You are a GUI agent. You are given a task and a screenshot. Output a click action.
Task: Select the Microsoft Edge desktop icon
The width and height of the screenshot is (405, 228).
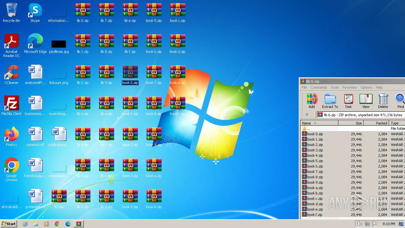point(35,44)
